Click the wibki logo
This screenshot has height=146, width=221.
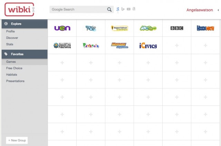(19, 9)
